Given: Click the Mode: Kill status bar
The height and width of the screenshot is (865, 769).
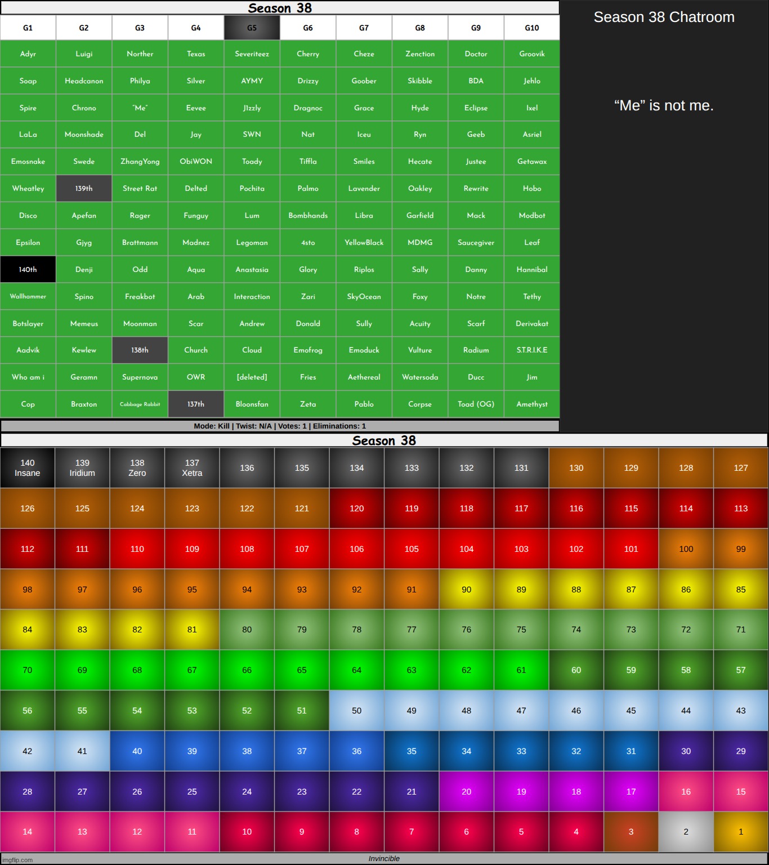Looking at the screenshot, I should [x=280, y=426].
